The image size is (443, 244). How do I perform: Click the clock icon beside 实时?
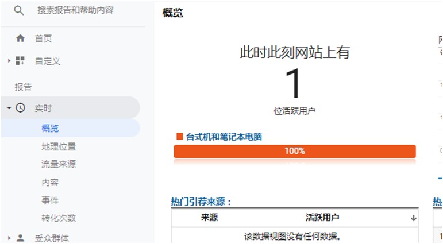pyautogui.click(x=20, y=107)
